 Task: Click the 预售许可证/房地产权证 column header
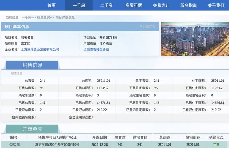57,137
